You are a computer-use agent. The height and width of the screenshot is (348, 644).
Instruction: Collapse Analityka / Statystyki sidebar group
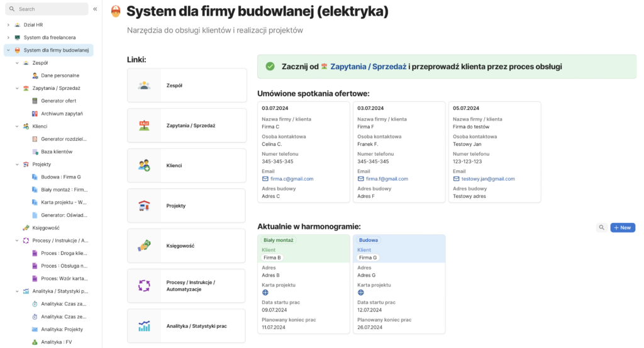click(x=17, y=291)
